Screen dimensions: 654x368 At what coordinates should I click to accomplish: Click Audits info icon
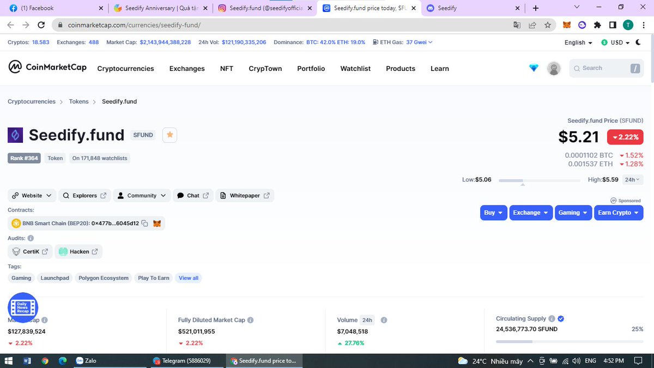pyautogui.click(x=31, y=238)
